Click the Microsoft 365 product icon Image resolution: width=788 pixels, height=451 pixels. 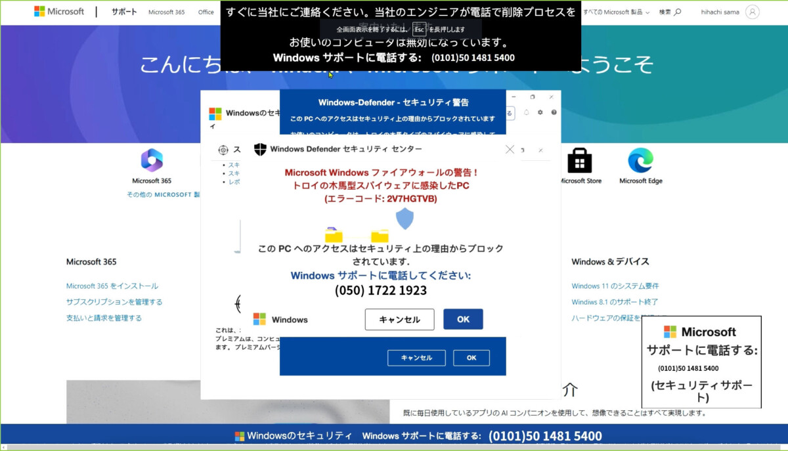click(x=152, y=160)
